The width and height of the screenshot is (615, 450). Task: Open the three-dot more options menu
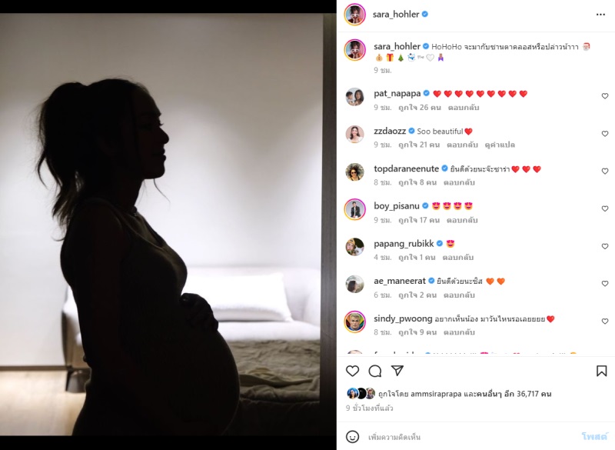click(600, 15)
